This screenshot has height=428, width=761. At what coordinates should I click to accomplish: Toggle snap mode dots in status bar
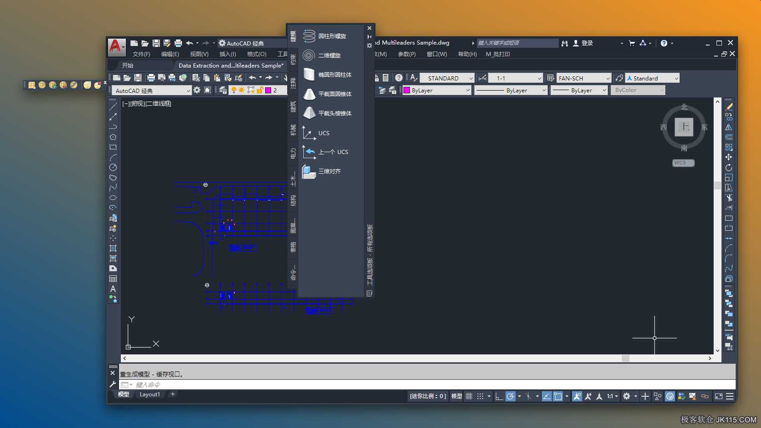click(x=480, y=396)
